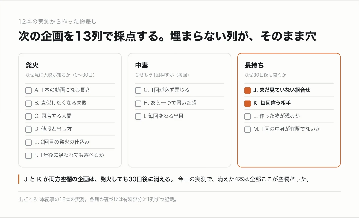
Task: Select the subtitle なぜもう1回押すか（毎回）
Action: [x=162, y=75]
